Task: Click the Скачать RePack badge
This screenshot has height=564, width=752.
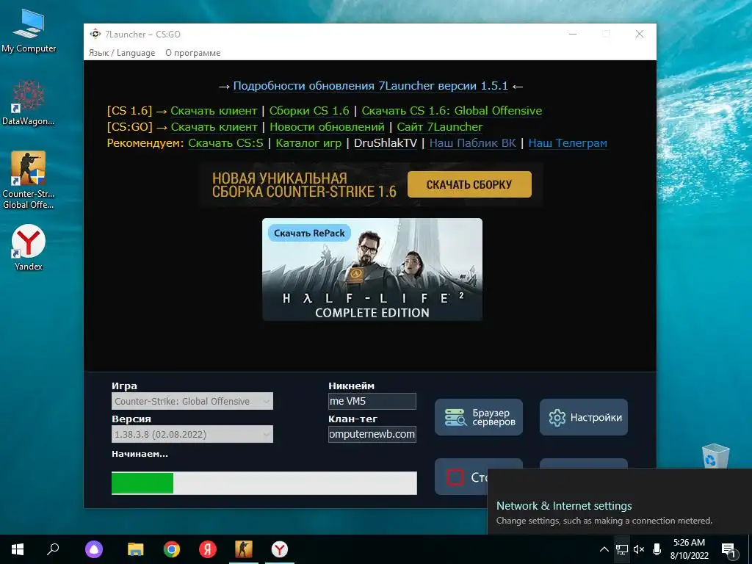Action: tap(309, 233)
